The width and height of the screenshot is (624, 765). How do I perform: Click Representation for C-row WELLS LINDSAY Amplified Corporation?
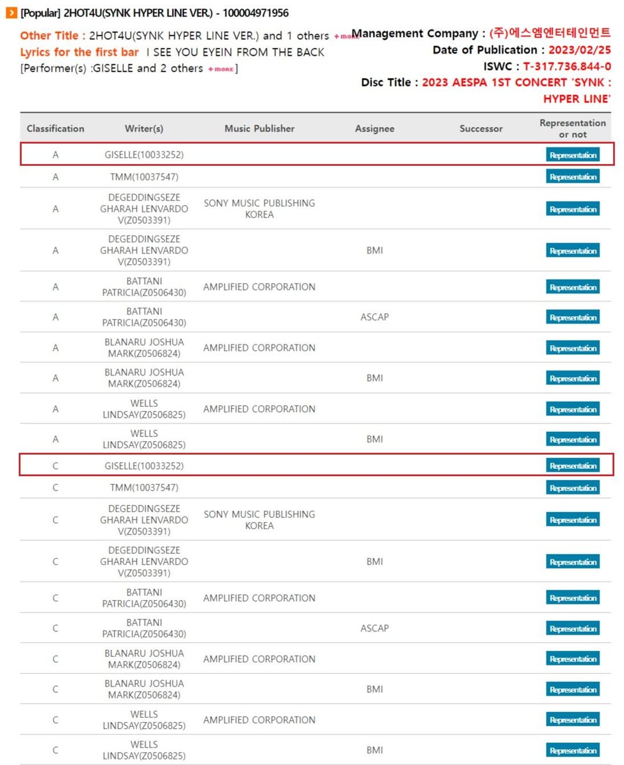572,720
